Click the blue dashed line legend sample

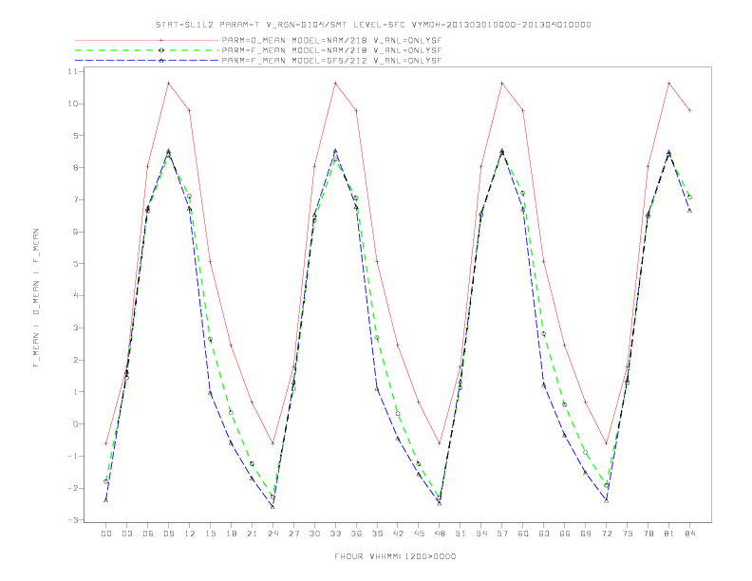click(147, 61)
